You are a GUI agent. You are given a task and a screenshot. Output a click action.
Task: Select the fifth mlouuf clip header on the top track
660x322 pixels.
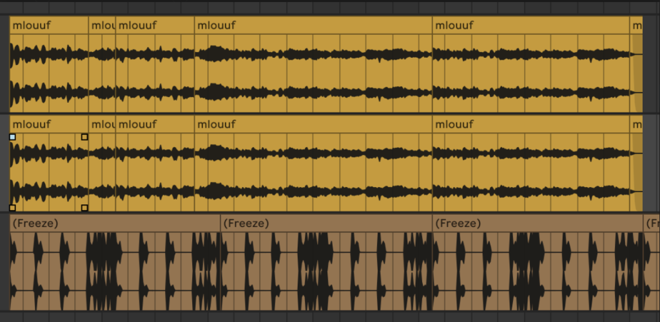[531, 26]
